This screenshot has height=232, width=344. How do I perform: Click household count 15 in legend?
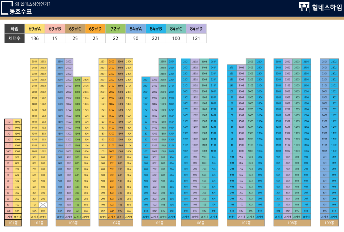coord(55,39)
